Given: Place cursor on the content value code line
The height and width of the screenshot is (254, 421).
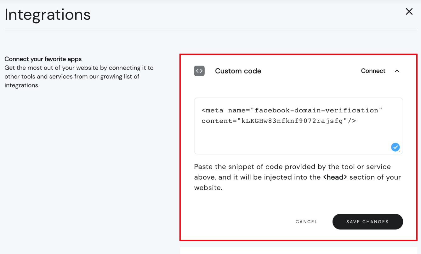Looking at the screenshot, I should pyautogui.click(x=279, y=121).
